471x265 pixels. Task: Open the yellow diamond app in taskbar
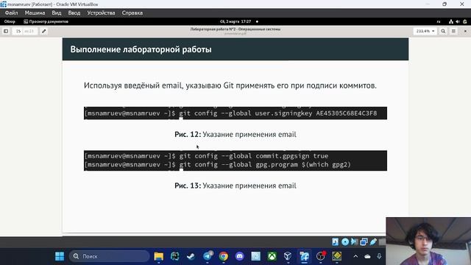(x=337, y=256)
